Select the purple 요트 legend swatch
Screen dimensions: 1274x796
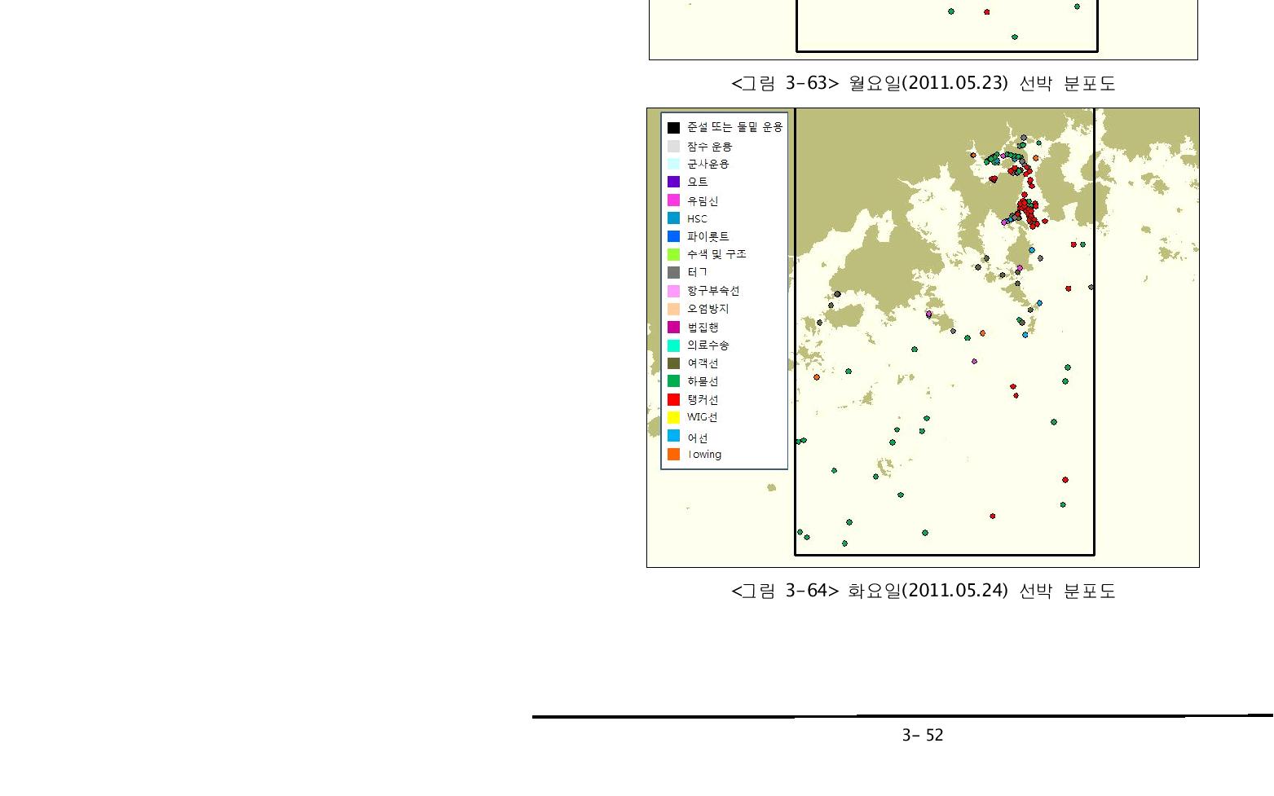(x=673, y=182)
